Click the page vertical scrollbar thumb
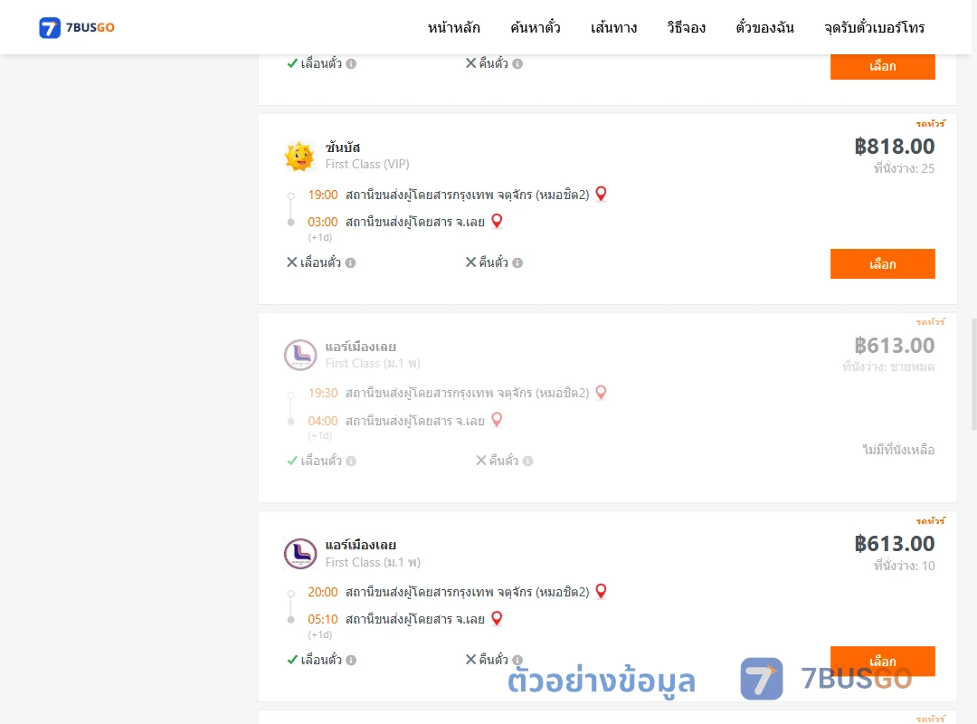 click(974, 374)
